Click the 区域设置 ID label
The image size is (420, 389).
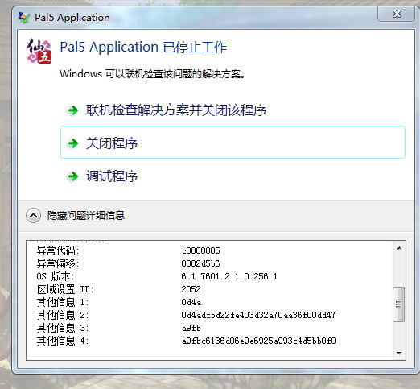[65, 289]
